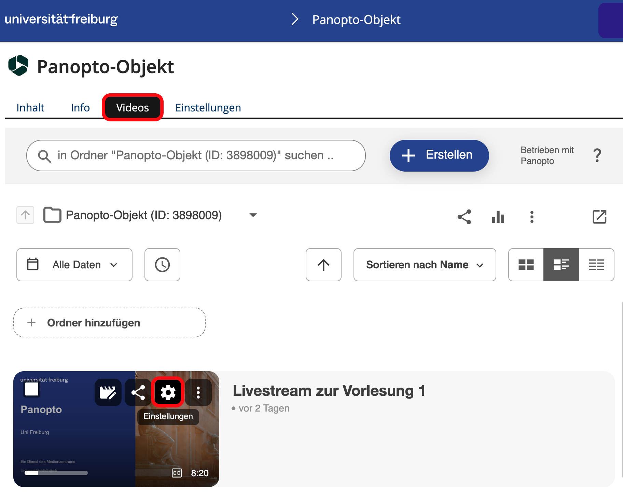Screen dimensions: 623x497
Task: Open the Livestream video thumbnail
Action: coord(116,429)
